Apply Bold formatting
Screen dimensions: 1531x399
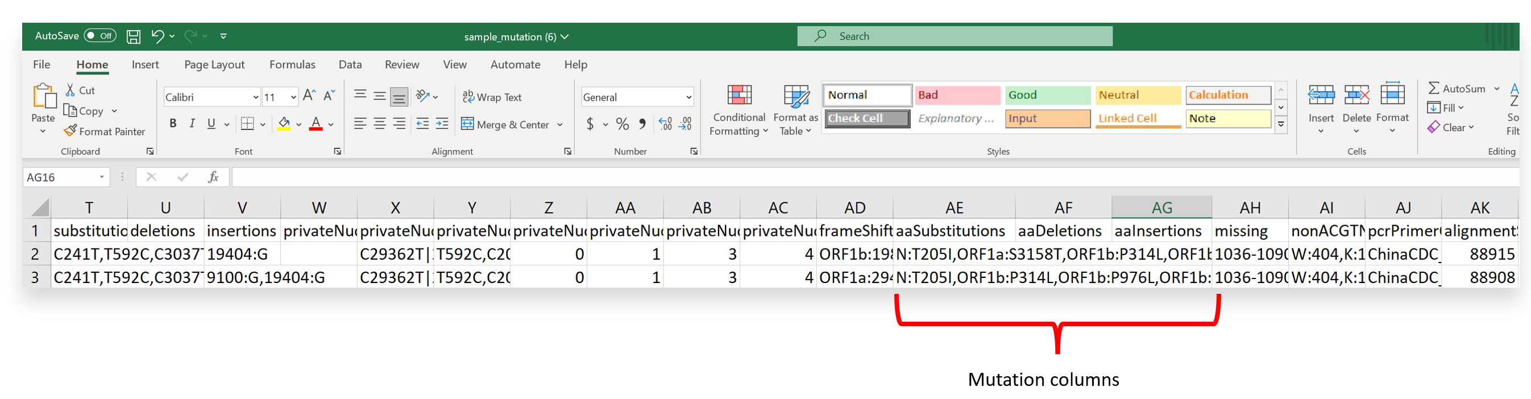[x=172, y=123]
